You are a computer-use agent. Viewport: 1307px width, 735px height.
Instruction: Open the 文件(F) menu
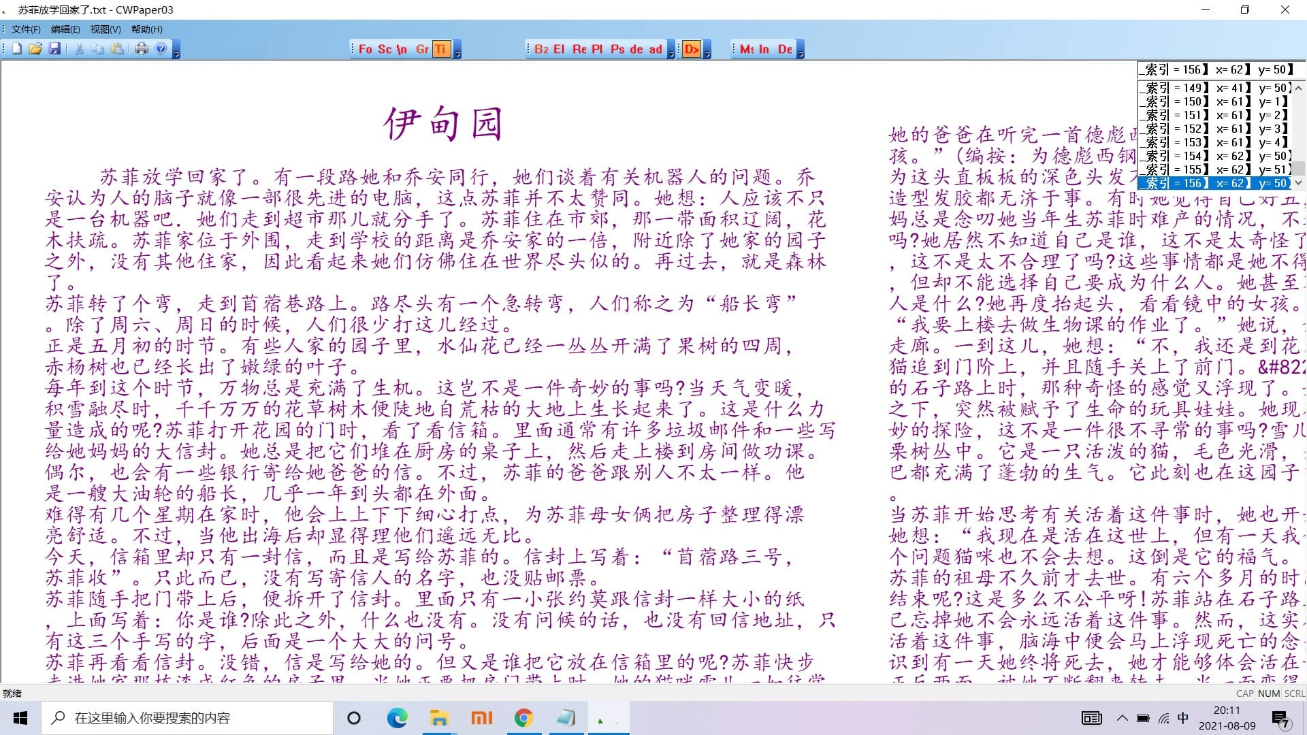[26, 29]
